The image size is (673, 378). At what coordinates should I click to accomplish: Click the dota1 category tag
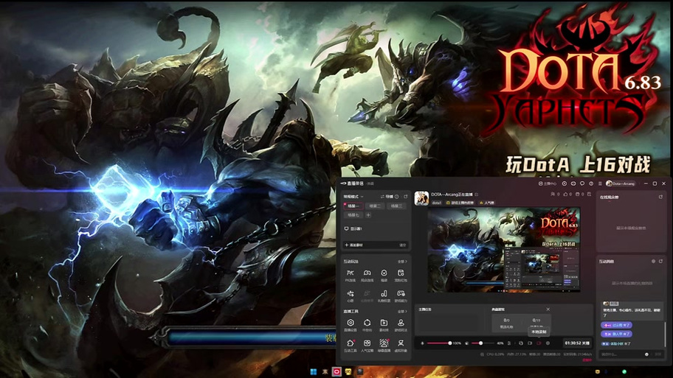[437, 203]
